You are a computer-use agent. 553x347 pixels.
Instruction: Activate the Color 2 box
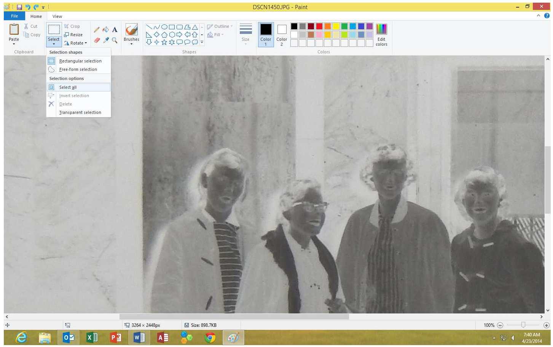coord(282,34)
